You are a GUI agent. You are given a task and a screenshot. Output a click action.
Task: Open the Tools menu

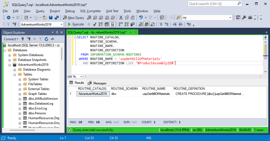127,11
